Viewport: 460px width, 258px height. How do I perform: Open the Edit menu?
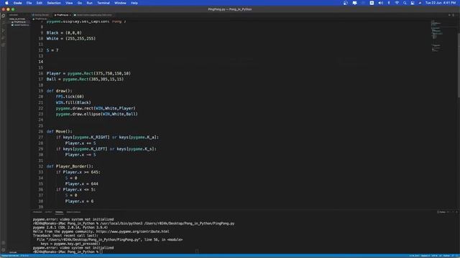(x=40, y=3)
